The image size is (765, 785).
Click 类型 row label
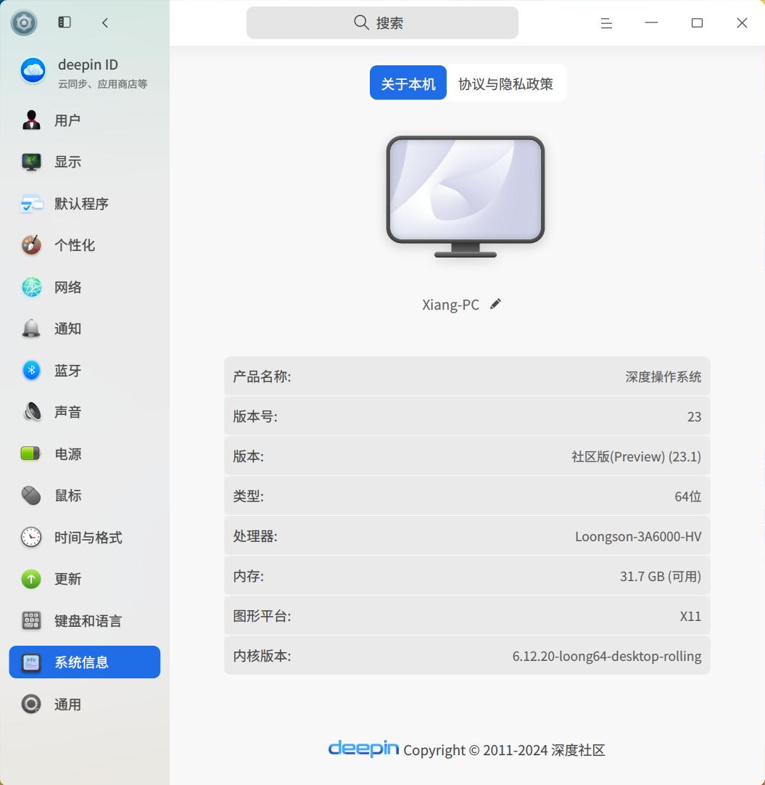248,497
